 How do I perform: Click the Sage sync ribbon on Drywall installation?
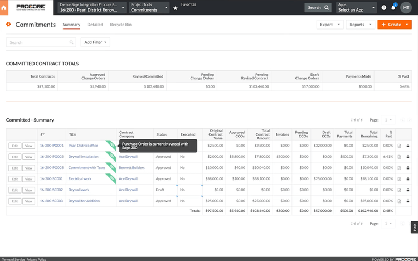(111, 155)
